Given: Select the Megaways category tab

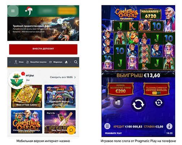Looking at the screenshot, I should 56,62.
